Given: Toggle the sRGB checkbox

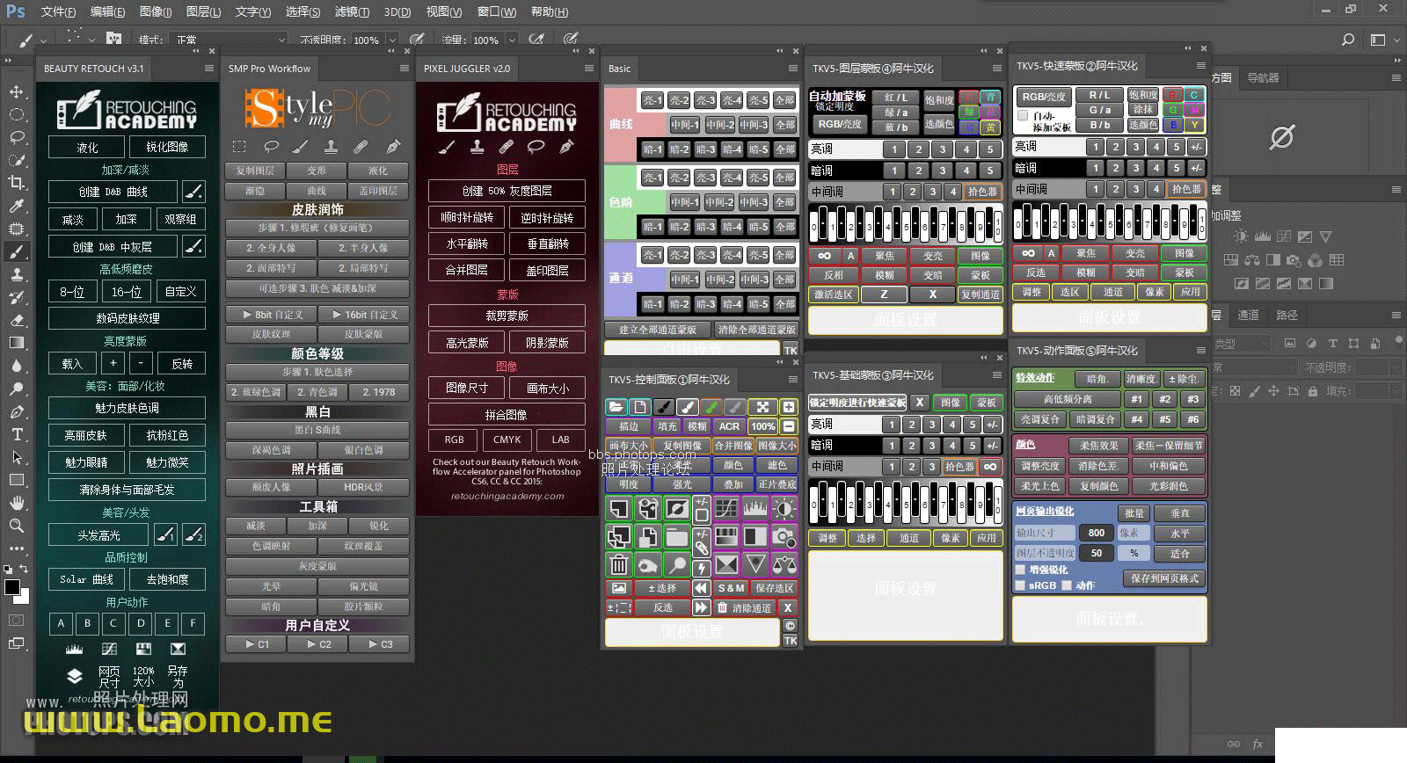Looking at the screenshot, I should 1021,585.
